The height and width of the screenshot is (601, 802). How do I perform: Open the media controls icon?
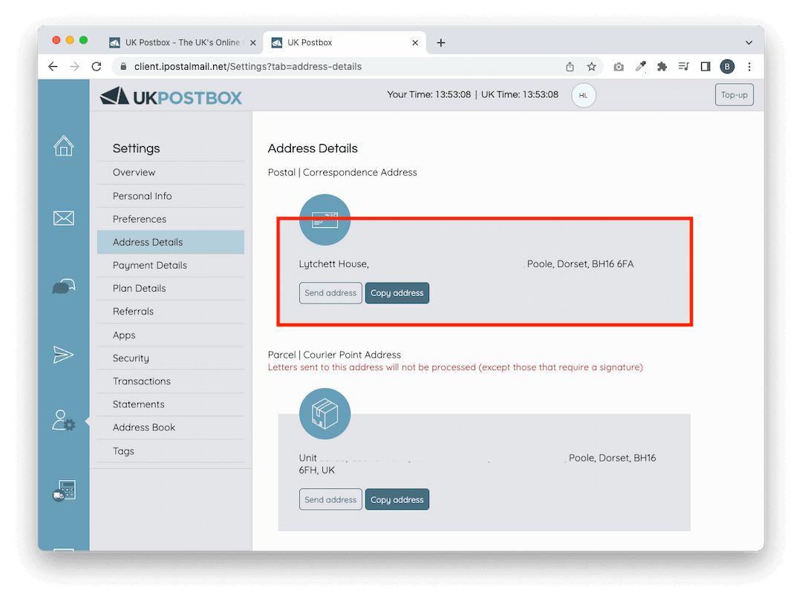(x=683, y=67)
